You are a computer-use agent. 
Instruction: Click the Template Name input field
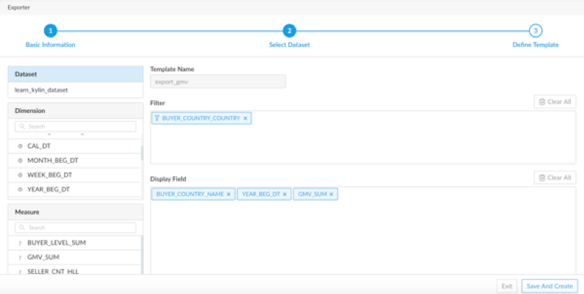(x=218, y=81)
